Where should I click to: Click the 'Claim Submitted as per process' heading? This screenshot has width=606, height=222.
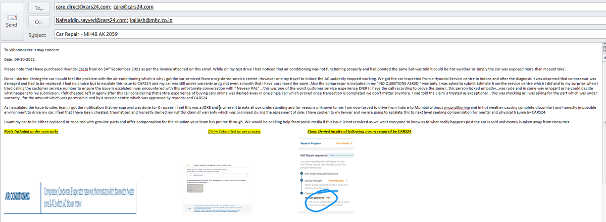coord(234,131)
